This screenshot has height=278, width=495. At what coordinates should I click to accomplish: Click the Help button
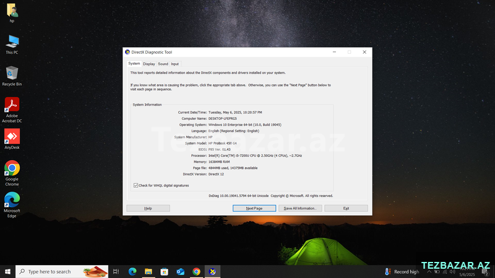(x=148, y=208)
